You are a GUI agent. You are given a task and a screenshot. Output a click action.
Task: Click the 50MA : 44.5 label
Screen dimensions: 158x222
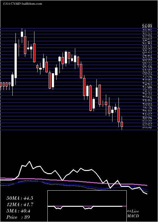20,198
